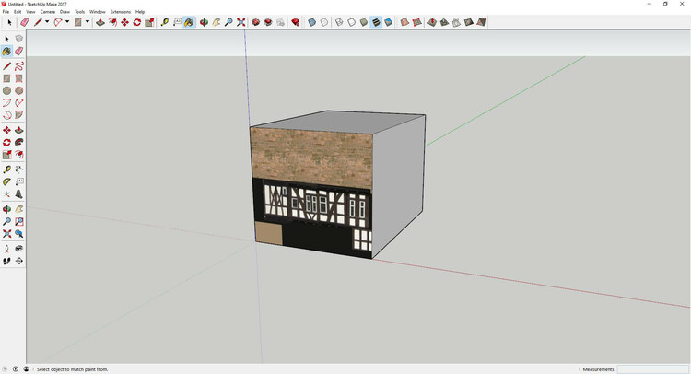Activate the Offset tool in the top toolbar
Viewport: 691px width, 374px height.
pos(112,22)
